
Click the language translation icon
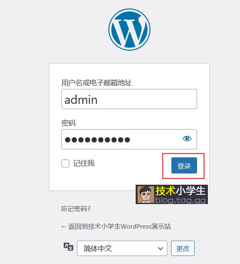pyautogui.click(x=68, y=247)
